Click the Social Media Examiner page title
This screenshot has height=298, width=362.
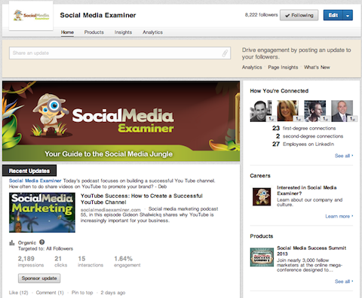(x=98, y=15)
